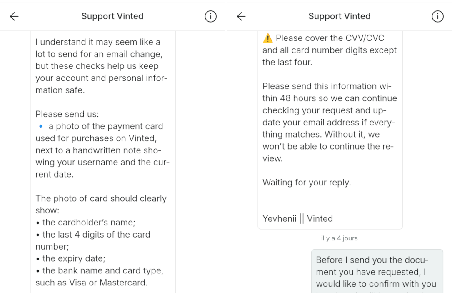Viewport: 452px width, 293px height.
Task: Click the 'the expiry date;' bullet line
Action: click(x=71, y=258)
